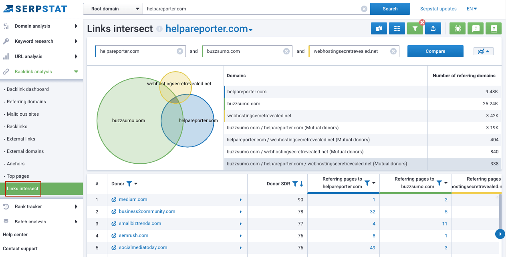Clear the buzzsumo.com comparison field
The height and width of the screenshot is (257, 506).
click(x=286, y=51)
